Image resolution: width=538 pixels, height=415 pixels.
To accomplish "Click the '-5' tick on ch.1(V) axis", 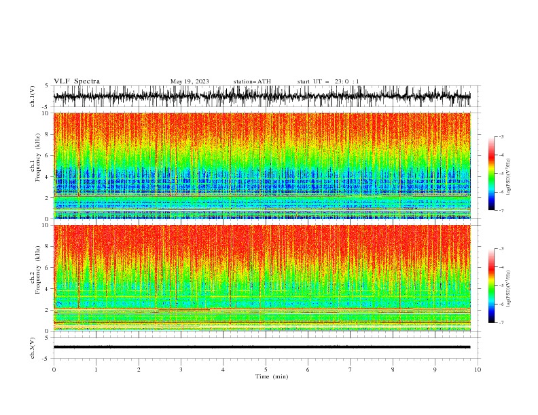I will coord(46,107).
